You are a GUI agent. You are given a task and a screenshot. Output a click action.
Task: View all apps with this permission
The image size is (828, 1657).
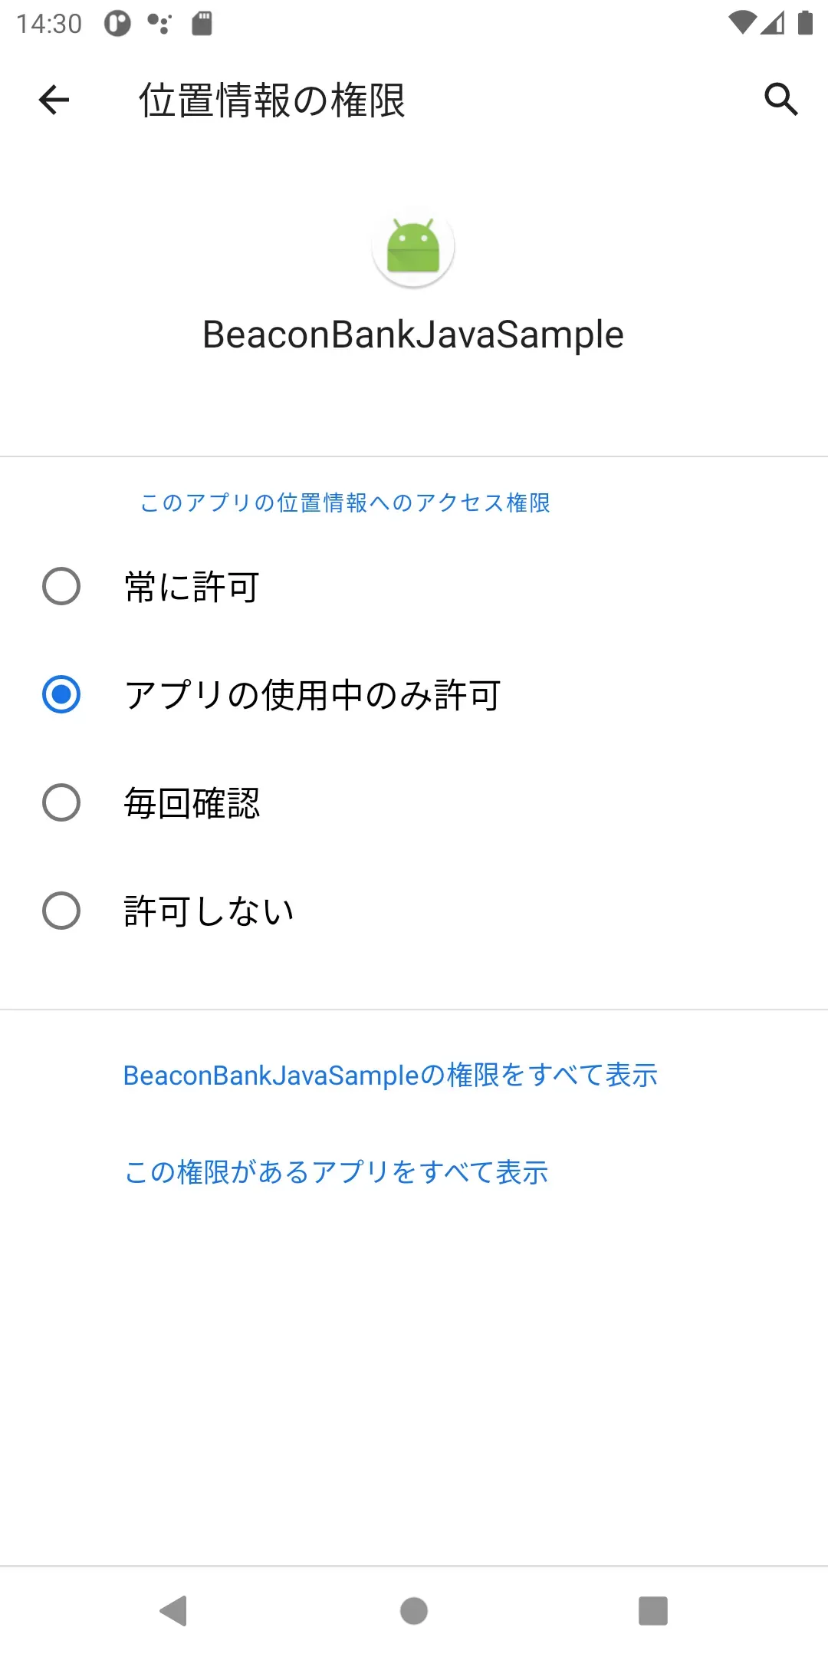click(335, 1172)
